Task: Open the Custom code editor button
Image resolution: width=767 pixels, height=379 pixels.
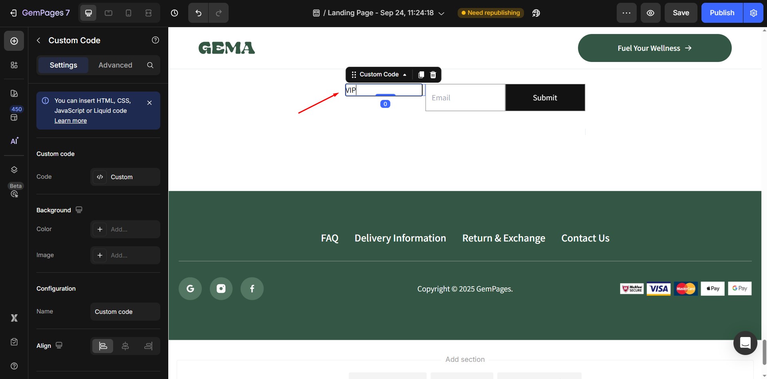Action: (x=125, y=177)
